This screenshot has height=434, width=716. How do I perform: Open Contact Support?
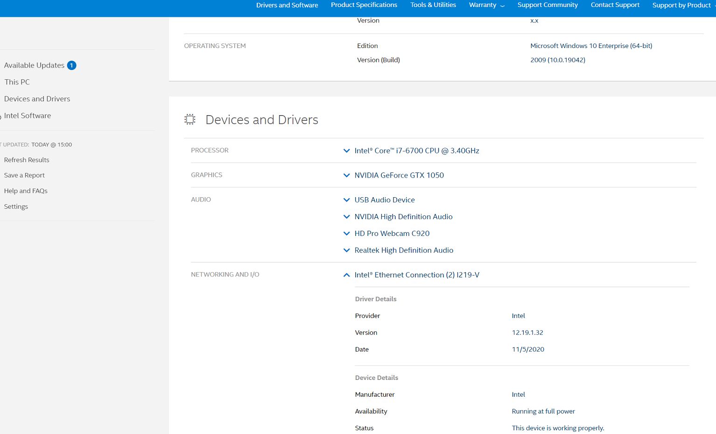(614, 5)
